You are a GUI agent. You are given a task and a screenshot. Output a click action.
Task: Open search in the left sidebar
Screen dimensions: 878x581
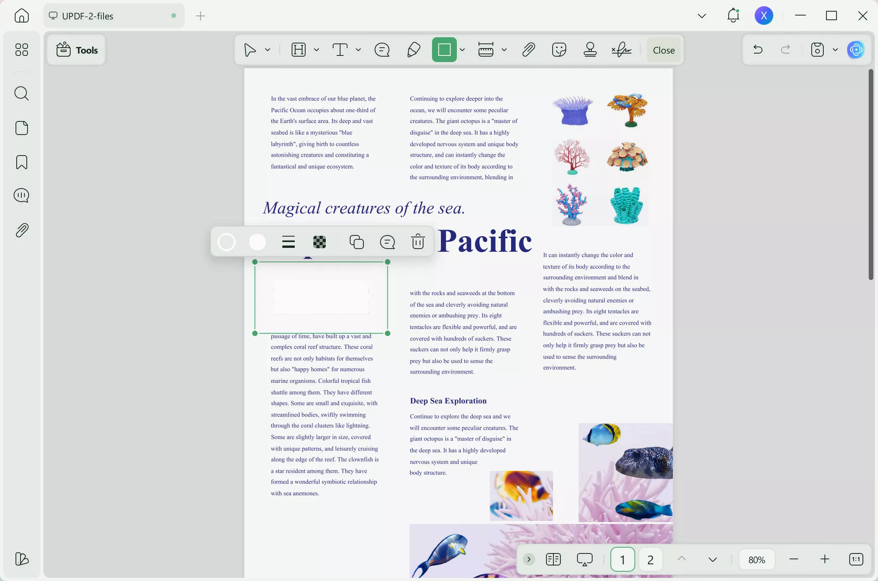point(21,93)
